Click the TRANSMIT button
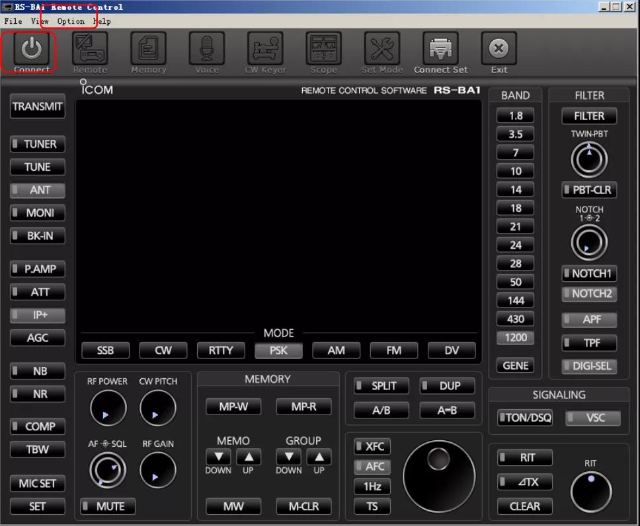Image resolution: width=640 pixels, height=526 pixels. pyautogui.click(x=38, y=106)
